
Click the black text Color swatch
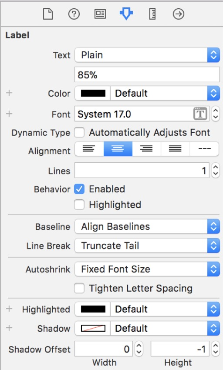click(93, 93)
